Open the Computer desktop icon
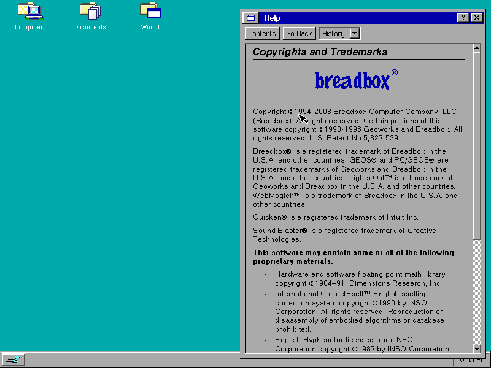Viewport: 491px width, 368px height. (x=29, y=16)
